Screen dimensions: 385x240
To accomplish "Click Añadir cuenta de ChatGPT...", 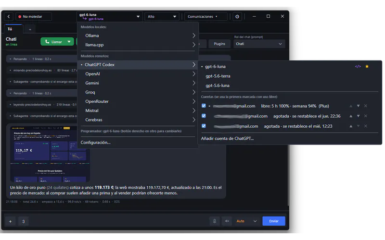I will click(227, 138).
